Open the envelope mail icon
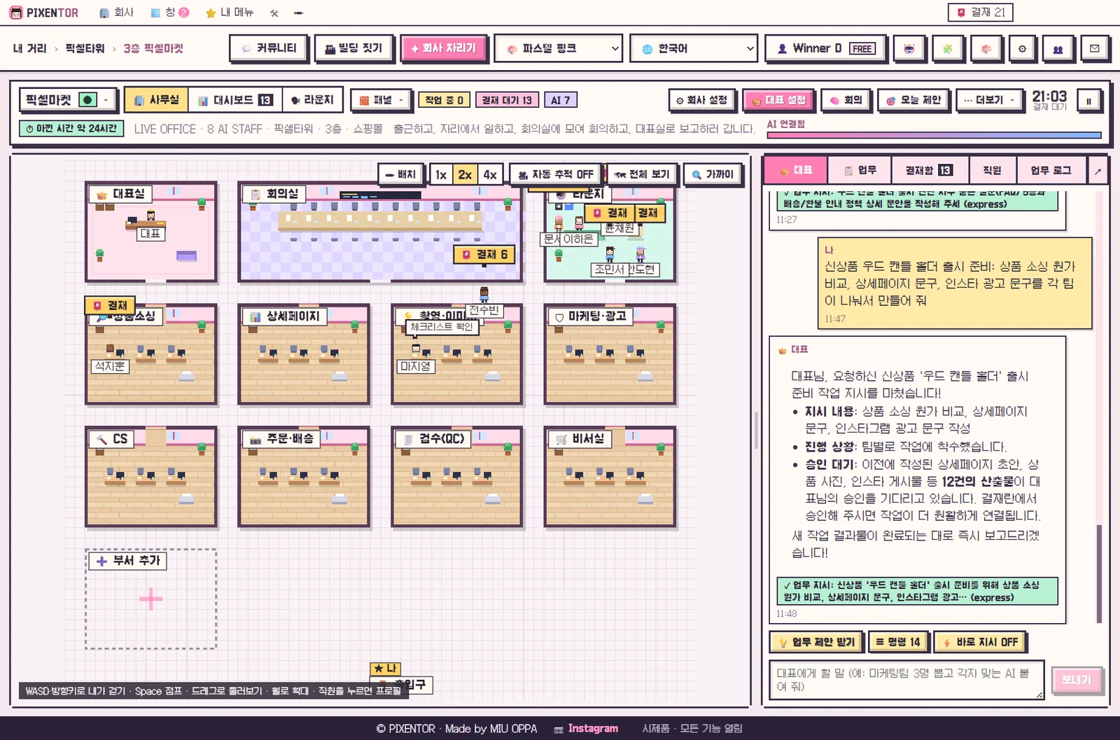 tap(1095, 49)
